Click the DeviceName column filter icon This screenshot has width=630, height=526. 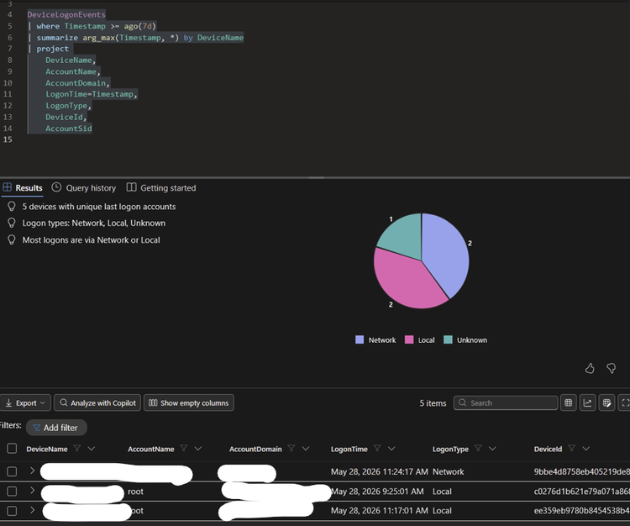tap(77, 448)
